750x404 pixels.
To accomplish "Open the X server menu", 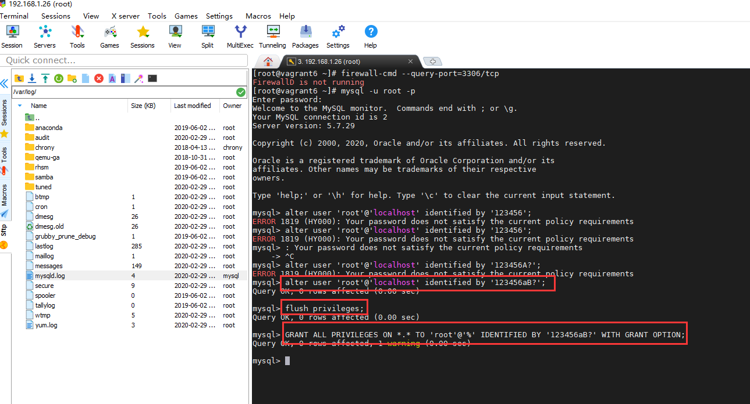I will coord(125,16).
